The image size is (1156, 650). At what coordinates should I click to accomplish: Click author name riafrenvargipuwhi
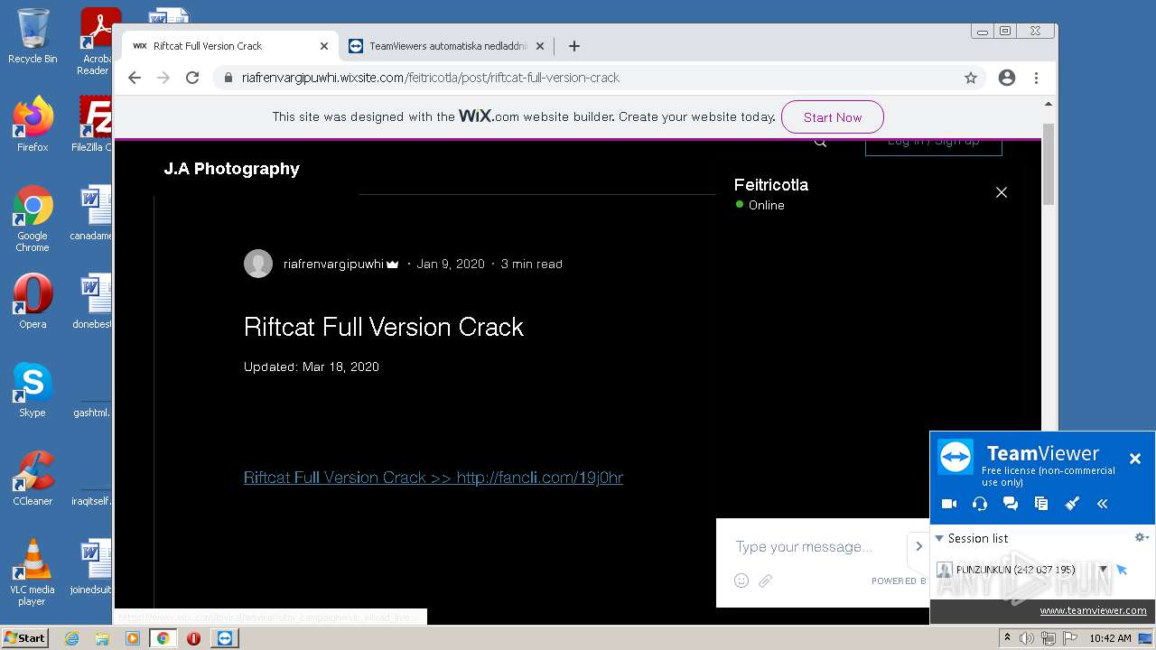click(333, 264)
